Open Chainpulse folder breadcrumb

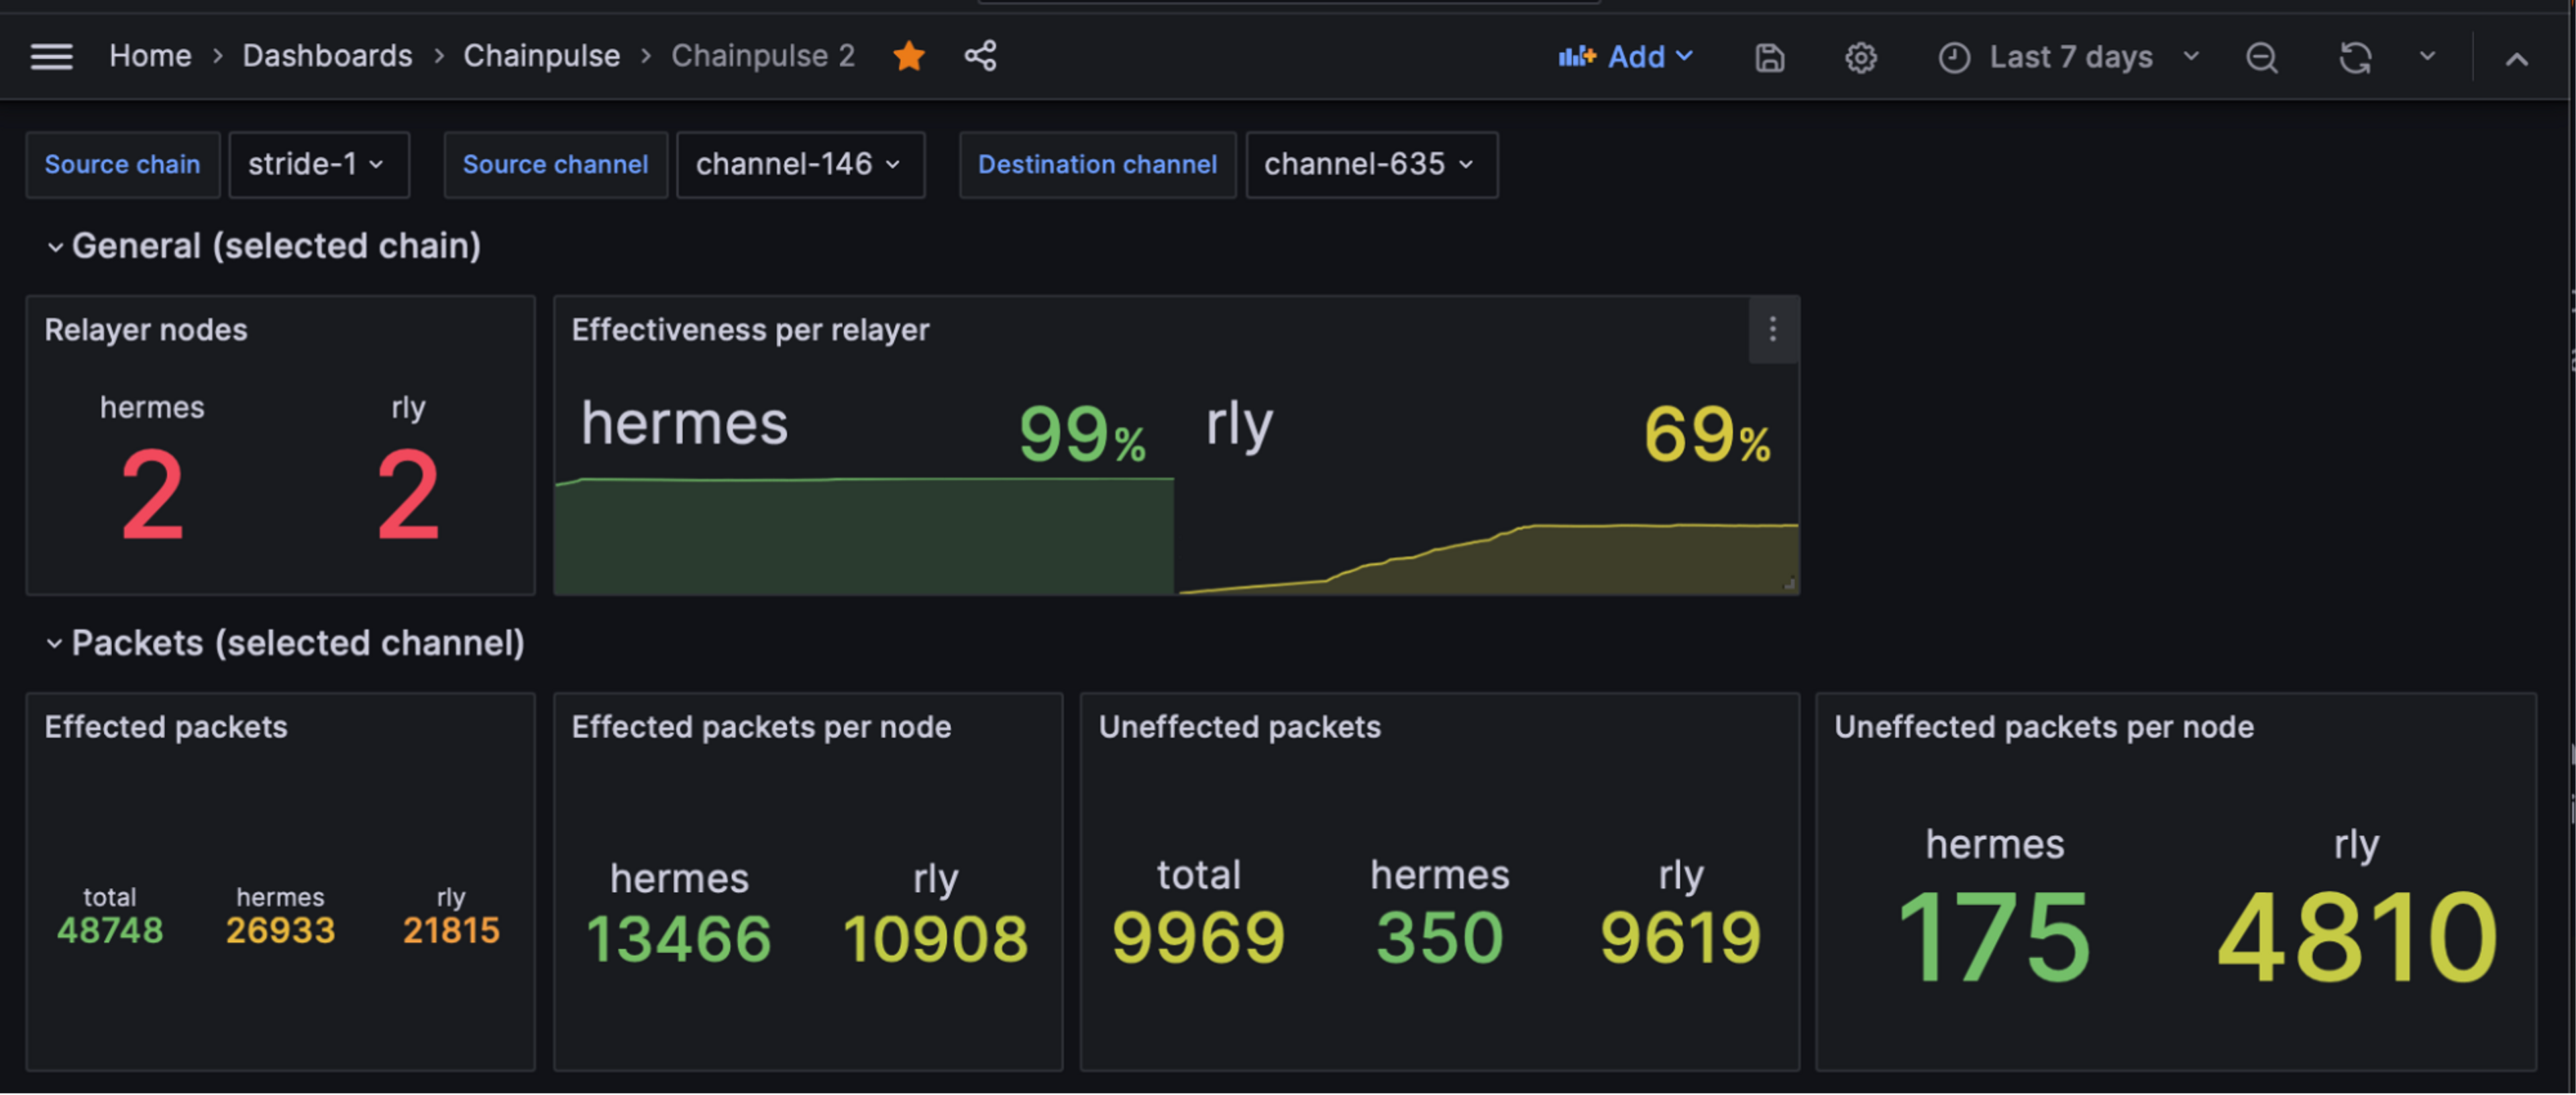[x=541, y=56]
